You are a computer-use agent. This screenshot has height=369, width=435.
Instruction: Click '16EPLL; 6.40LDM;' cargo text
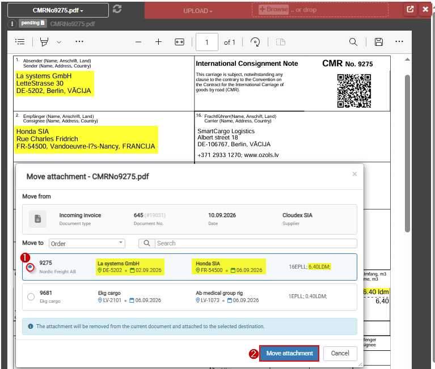(310, 267)
